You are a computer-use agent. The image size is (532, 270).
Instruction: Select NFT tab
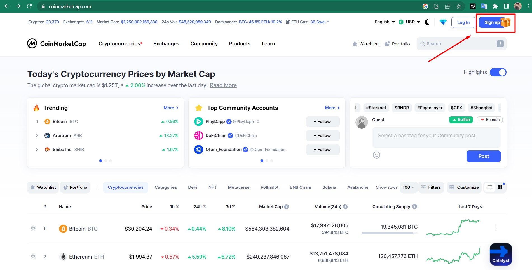pos(212,187)
